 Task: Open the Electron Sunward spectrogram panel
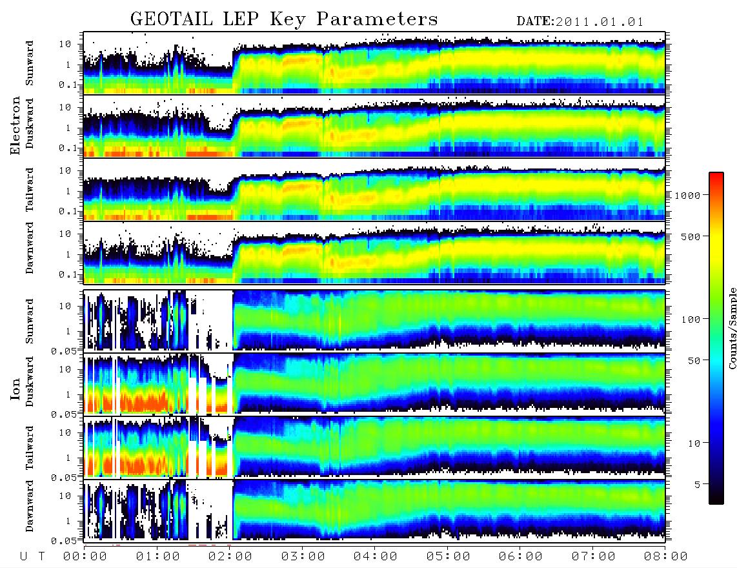point(374,63)
